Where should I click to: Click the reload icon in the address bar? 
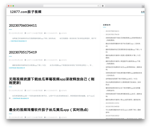click(x=98, y=6)
